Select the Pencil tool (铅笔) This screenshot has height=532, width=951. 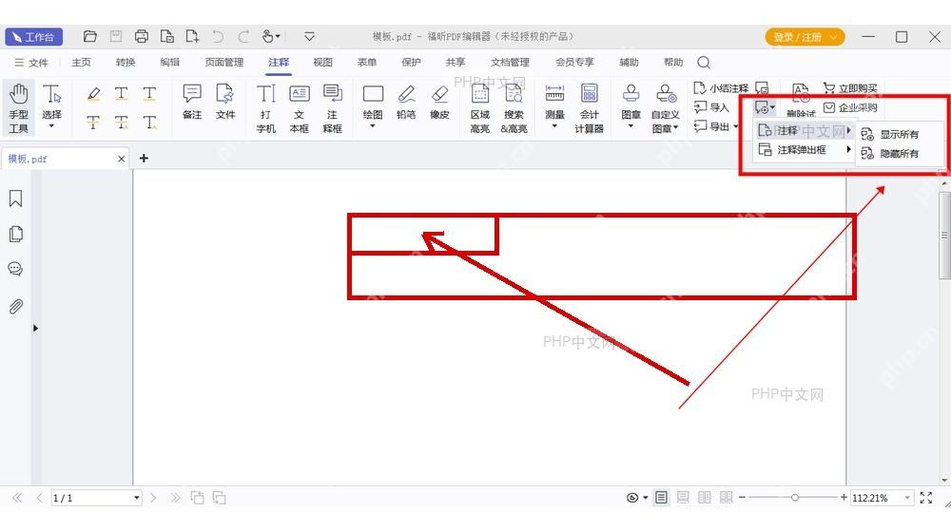[406, 102]
